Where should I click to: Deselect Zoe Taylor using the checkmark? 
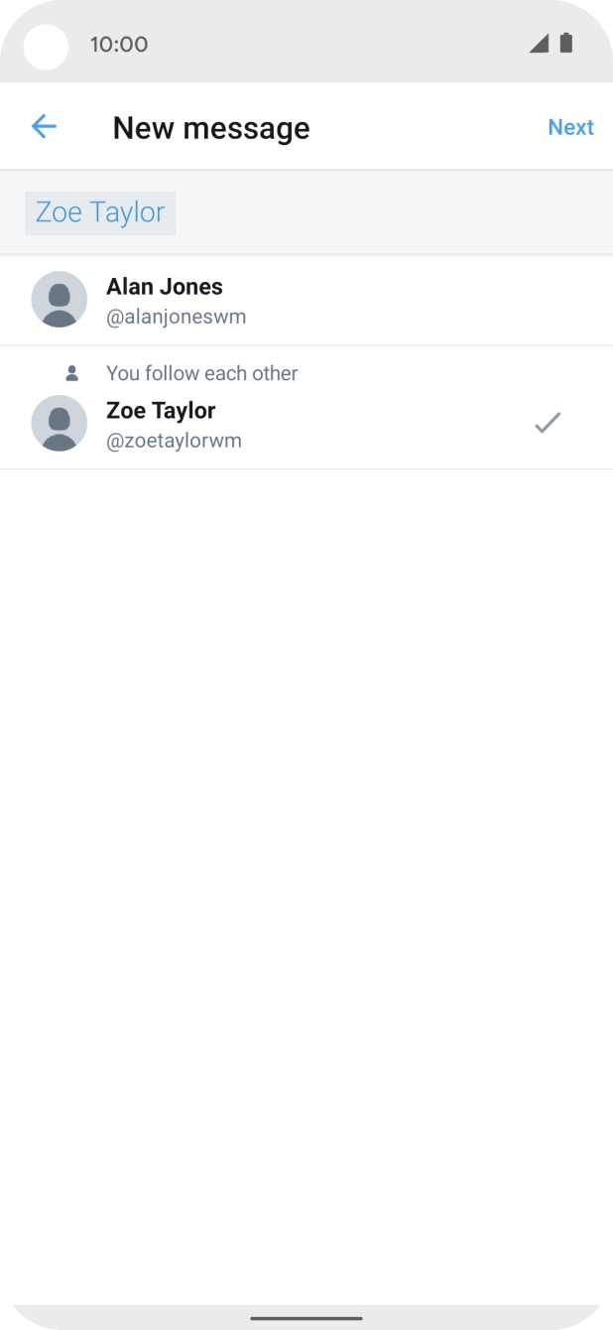[x=548, y=423]
